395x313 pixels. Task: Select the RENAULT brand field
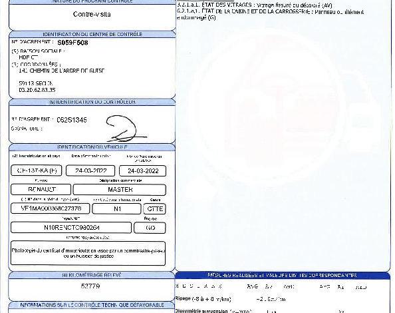tap(41, 189)
